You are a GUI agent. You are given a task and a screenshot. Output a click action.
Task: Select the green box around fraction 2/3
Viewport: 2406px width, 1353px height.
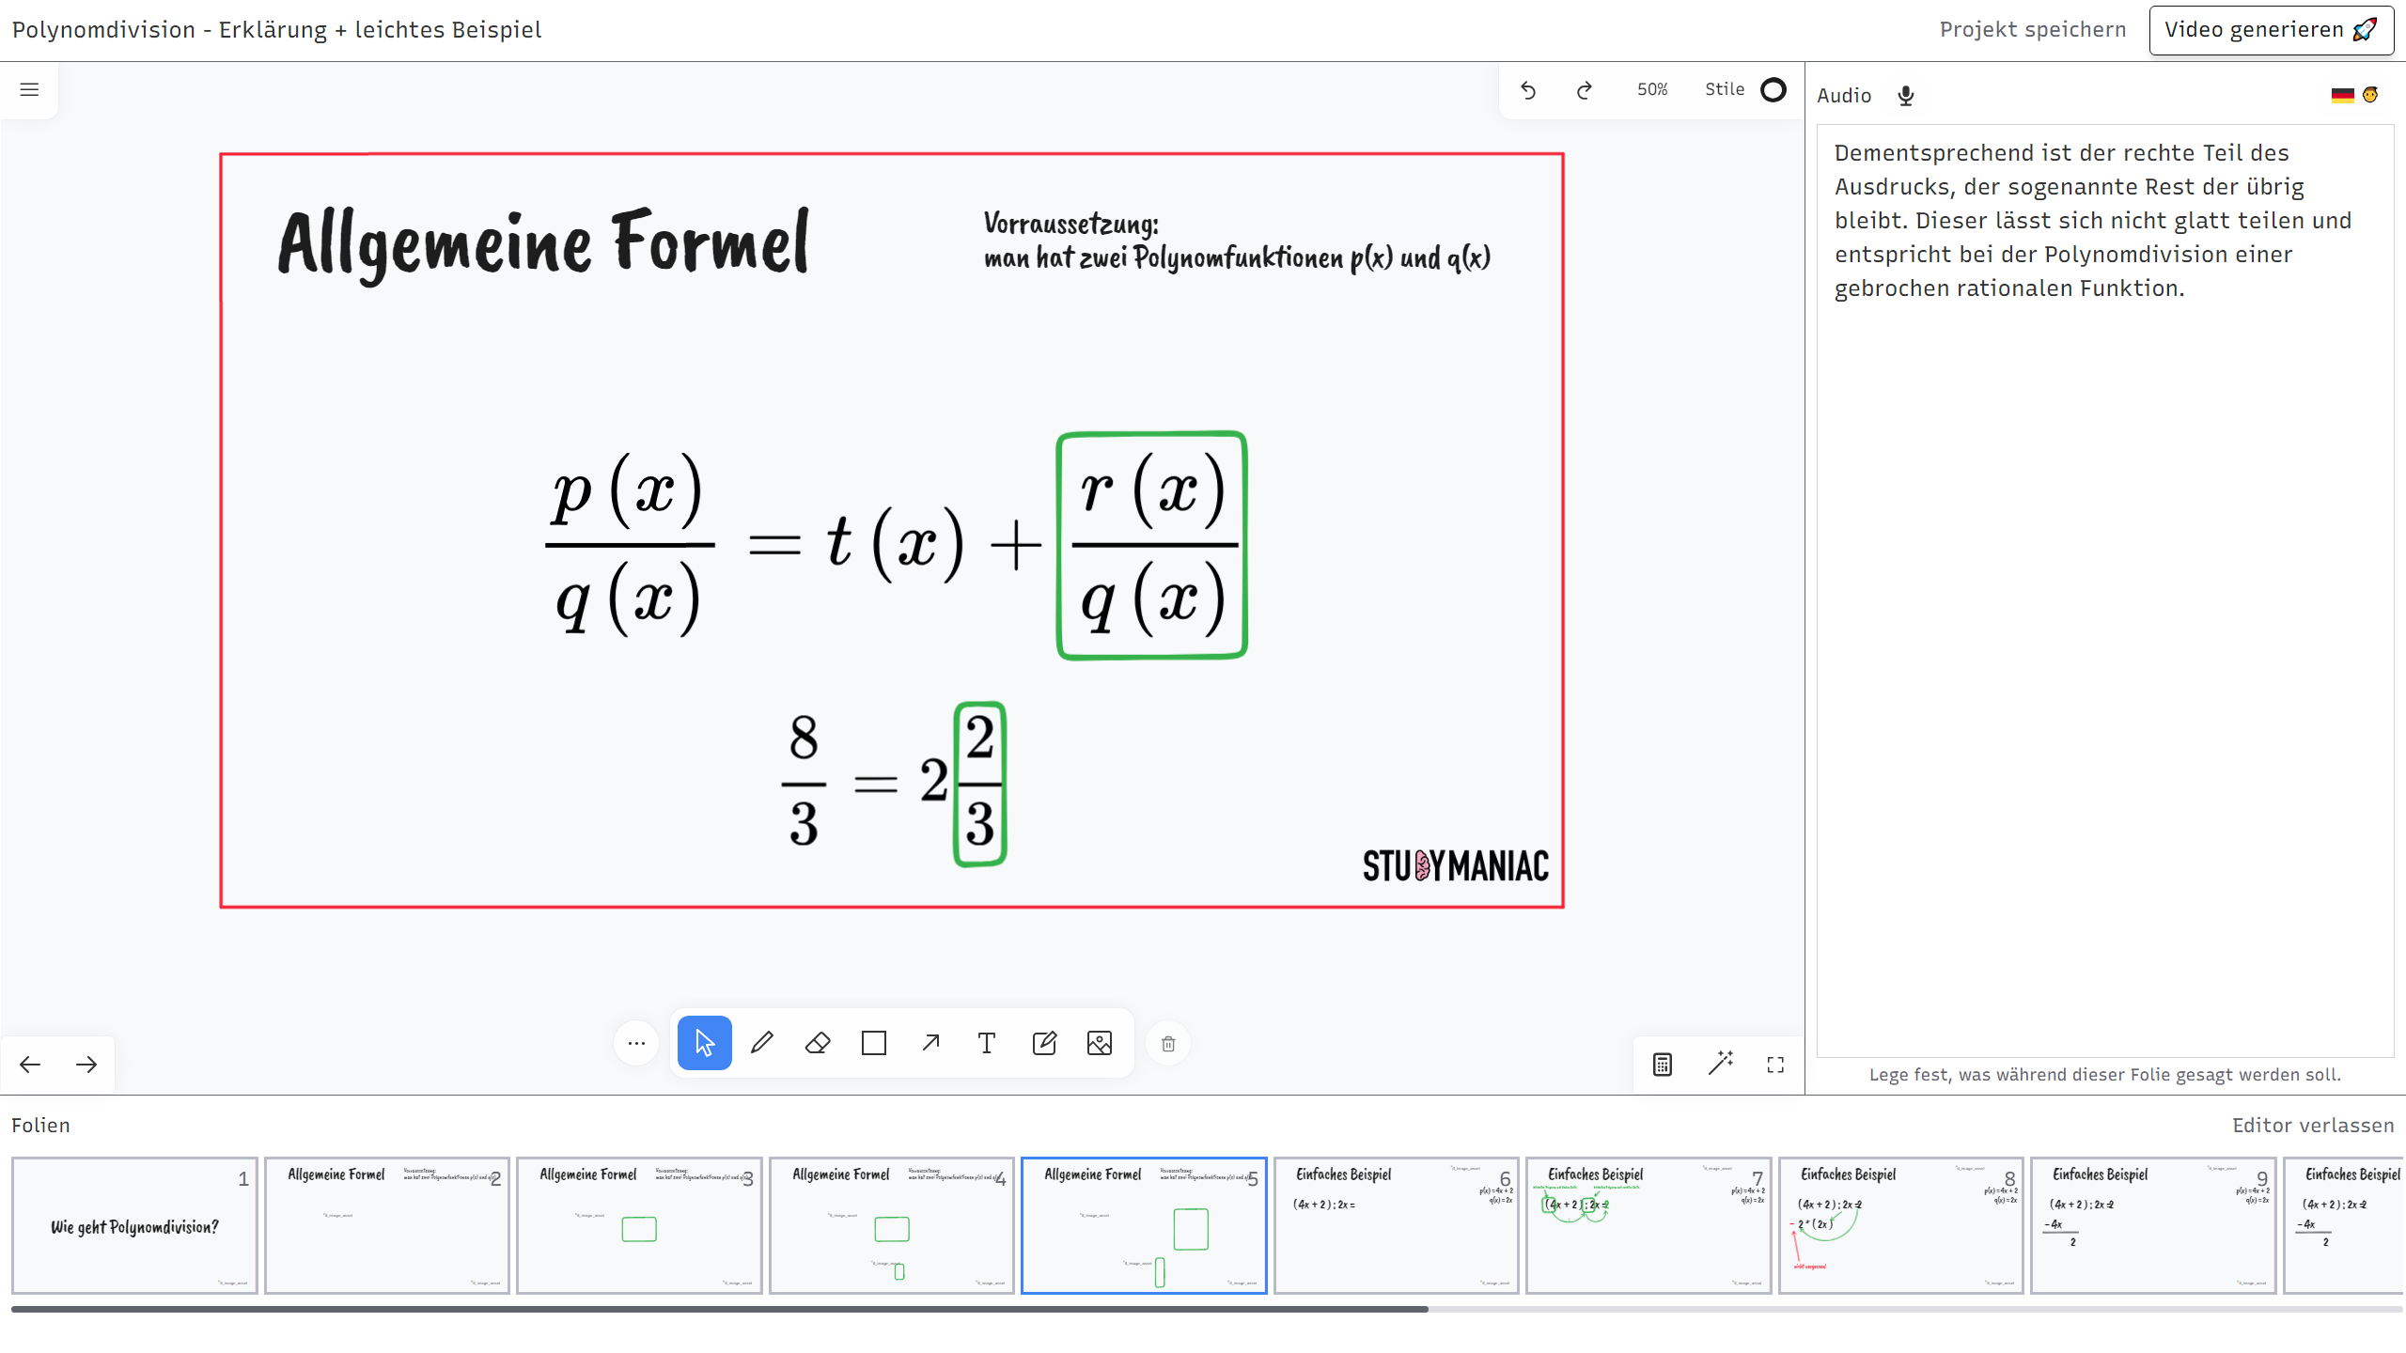point(980,783)
